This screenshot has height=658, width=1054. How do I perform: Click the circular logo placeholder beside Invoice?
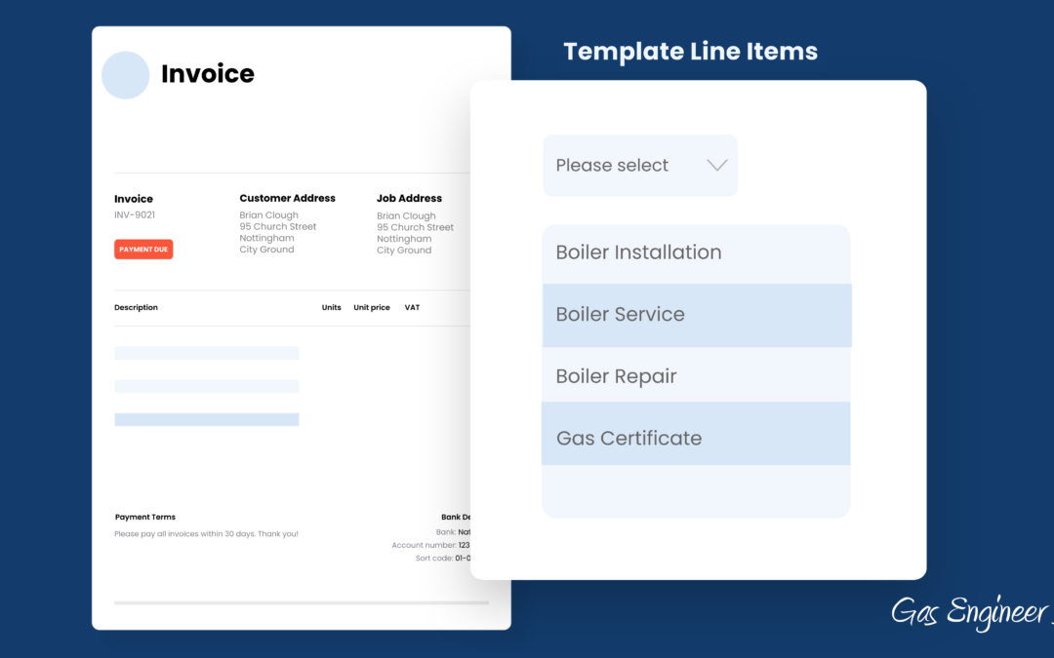tap(125, 75)
